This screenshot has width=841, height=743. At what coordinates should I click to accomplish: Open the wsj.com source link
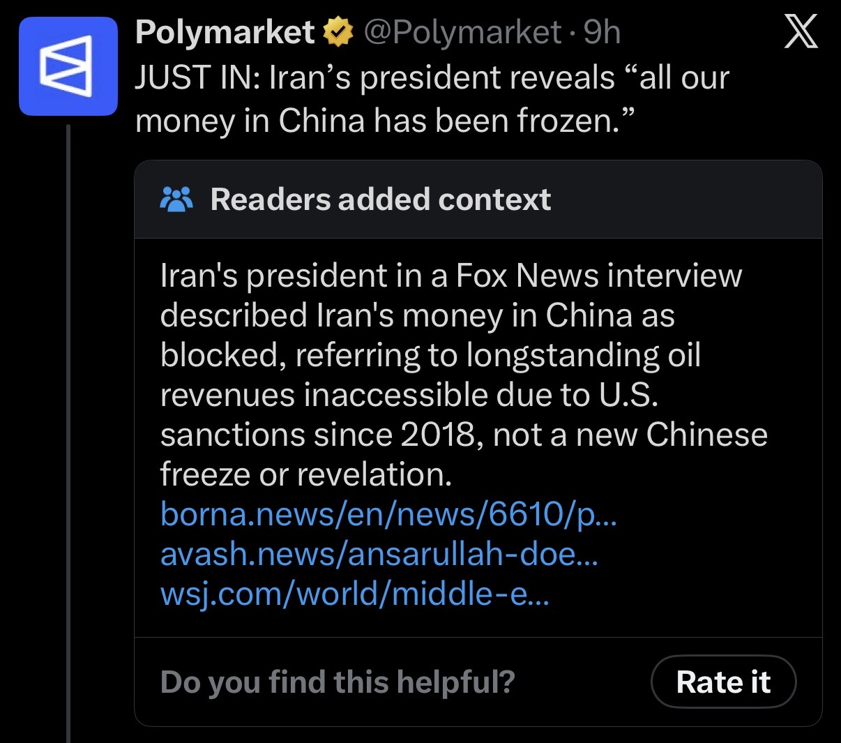click(x=355, y=594)
